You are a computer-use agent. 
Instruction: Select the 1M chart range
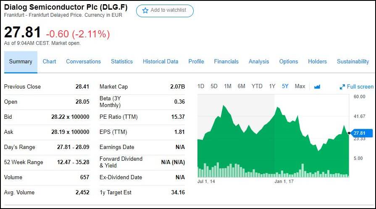228,86
